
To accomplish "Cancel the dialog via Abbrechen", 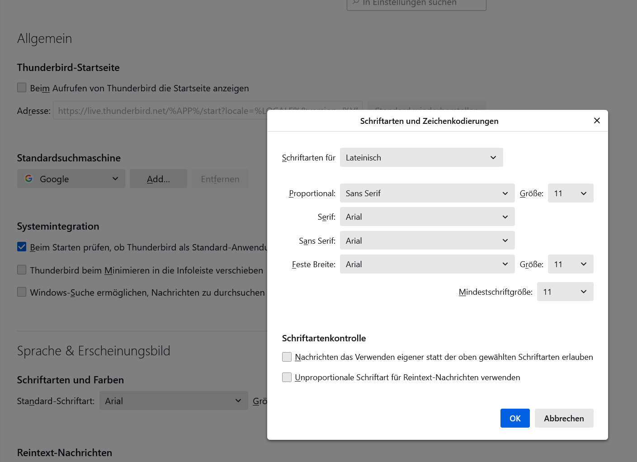I will click(x=564, y=418).
